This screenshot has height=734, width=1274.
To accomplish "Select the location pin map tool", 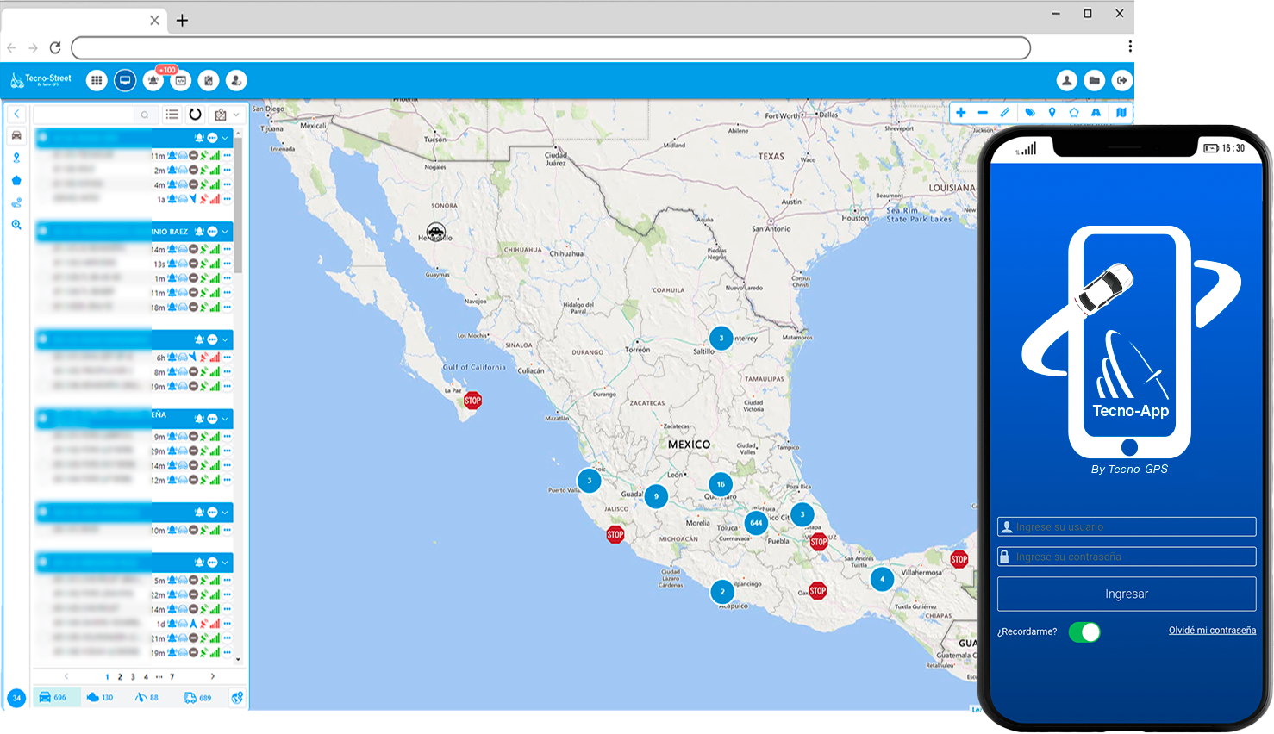I will click(1052, 113).
